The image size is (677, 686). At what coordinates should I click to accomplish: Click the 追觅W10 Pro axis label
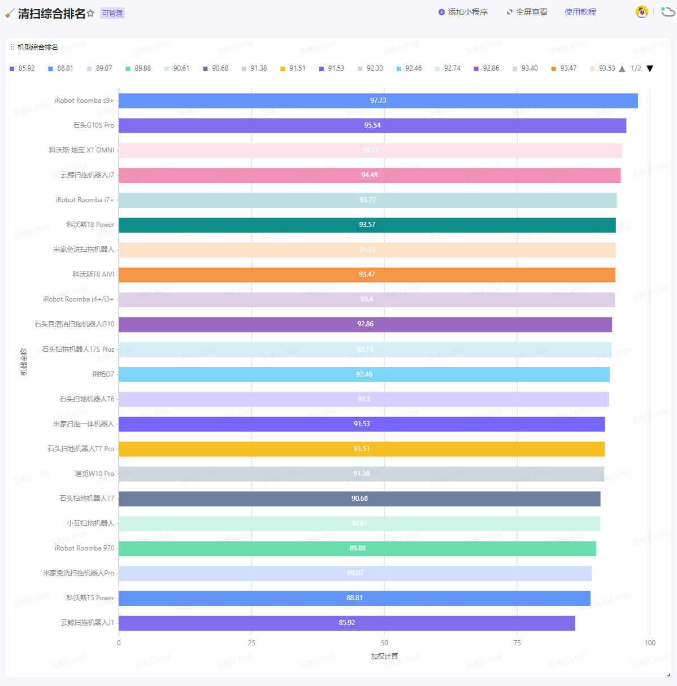point(94,474)
